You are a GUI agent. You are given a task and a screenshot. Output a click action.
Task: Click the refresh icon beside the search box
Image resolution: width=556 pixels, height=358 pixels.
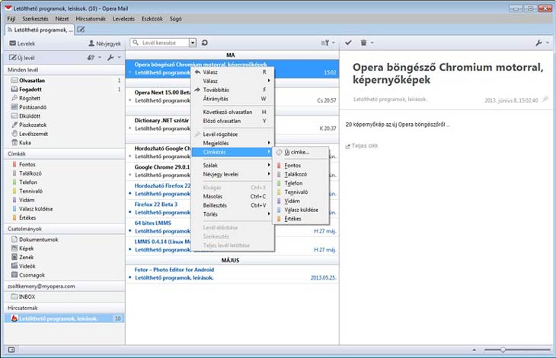[205, 43]
